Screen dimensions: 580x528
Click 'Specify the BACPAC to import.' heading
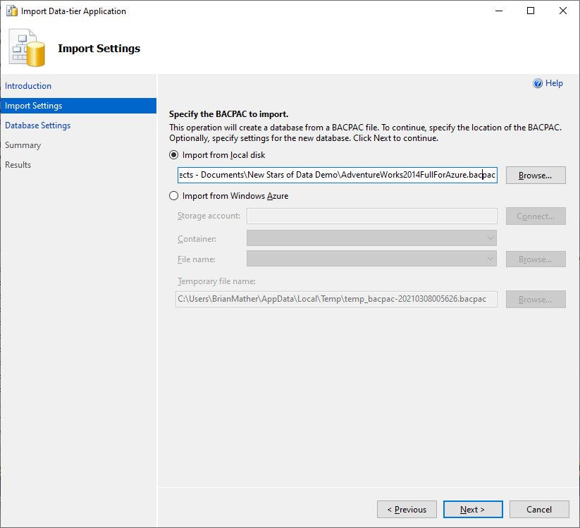point(228,114)
